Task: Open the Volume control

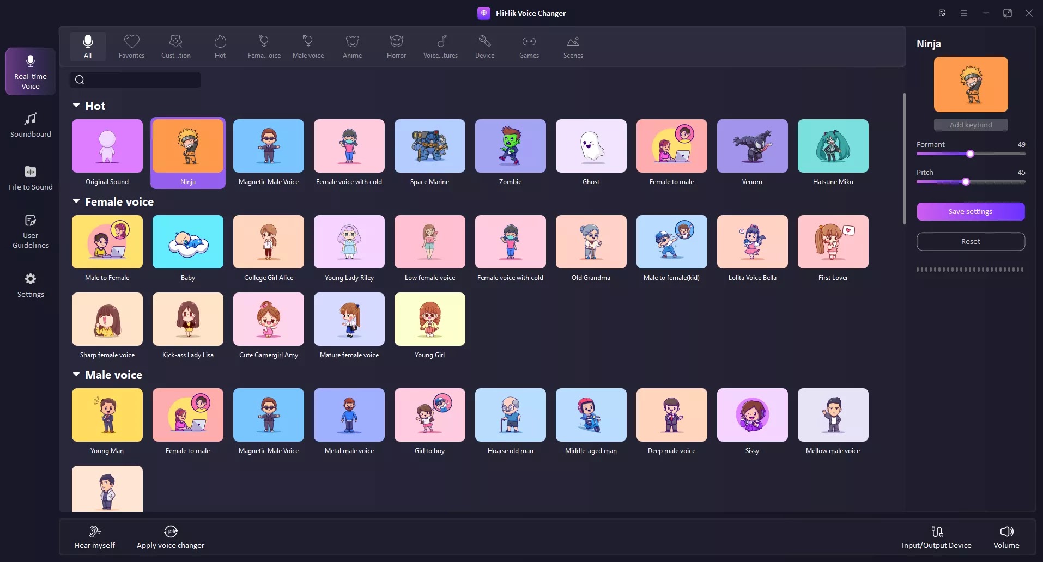Action: (1006, 536)
